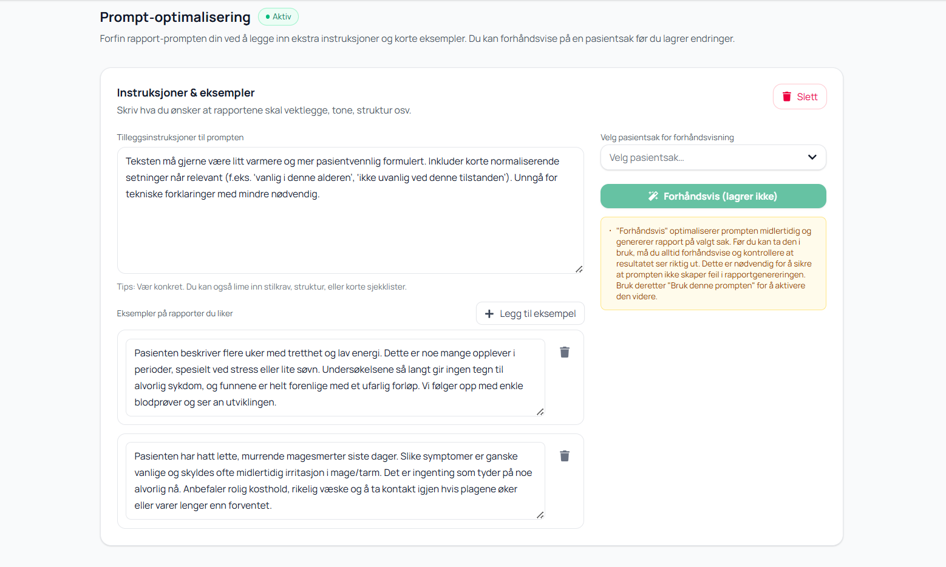Click resize handle of Tilleggsinstruksjoner text area
The width and height of the screenshot is (946, 567).
point(579,269)
